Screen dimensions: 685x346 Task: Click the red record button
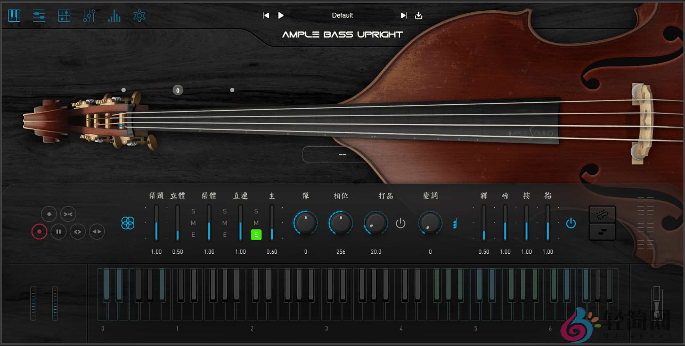[39, 232]
